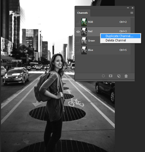The width and height of the screenshot is (145, 152).
Task: Select the RGB channel thumbnail
Action: click(84, 22)
